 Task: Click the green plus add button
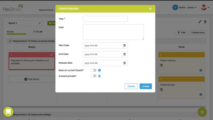pyautogui.click(x=202, y=112)
